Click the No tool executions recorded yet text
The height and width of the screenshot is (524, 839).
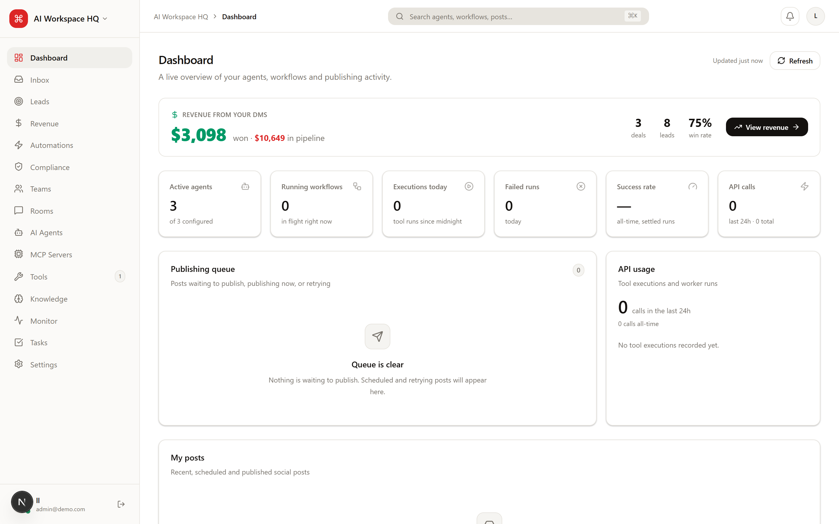[x=668, y=345]
